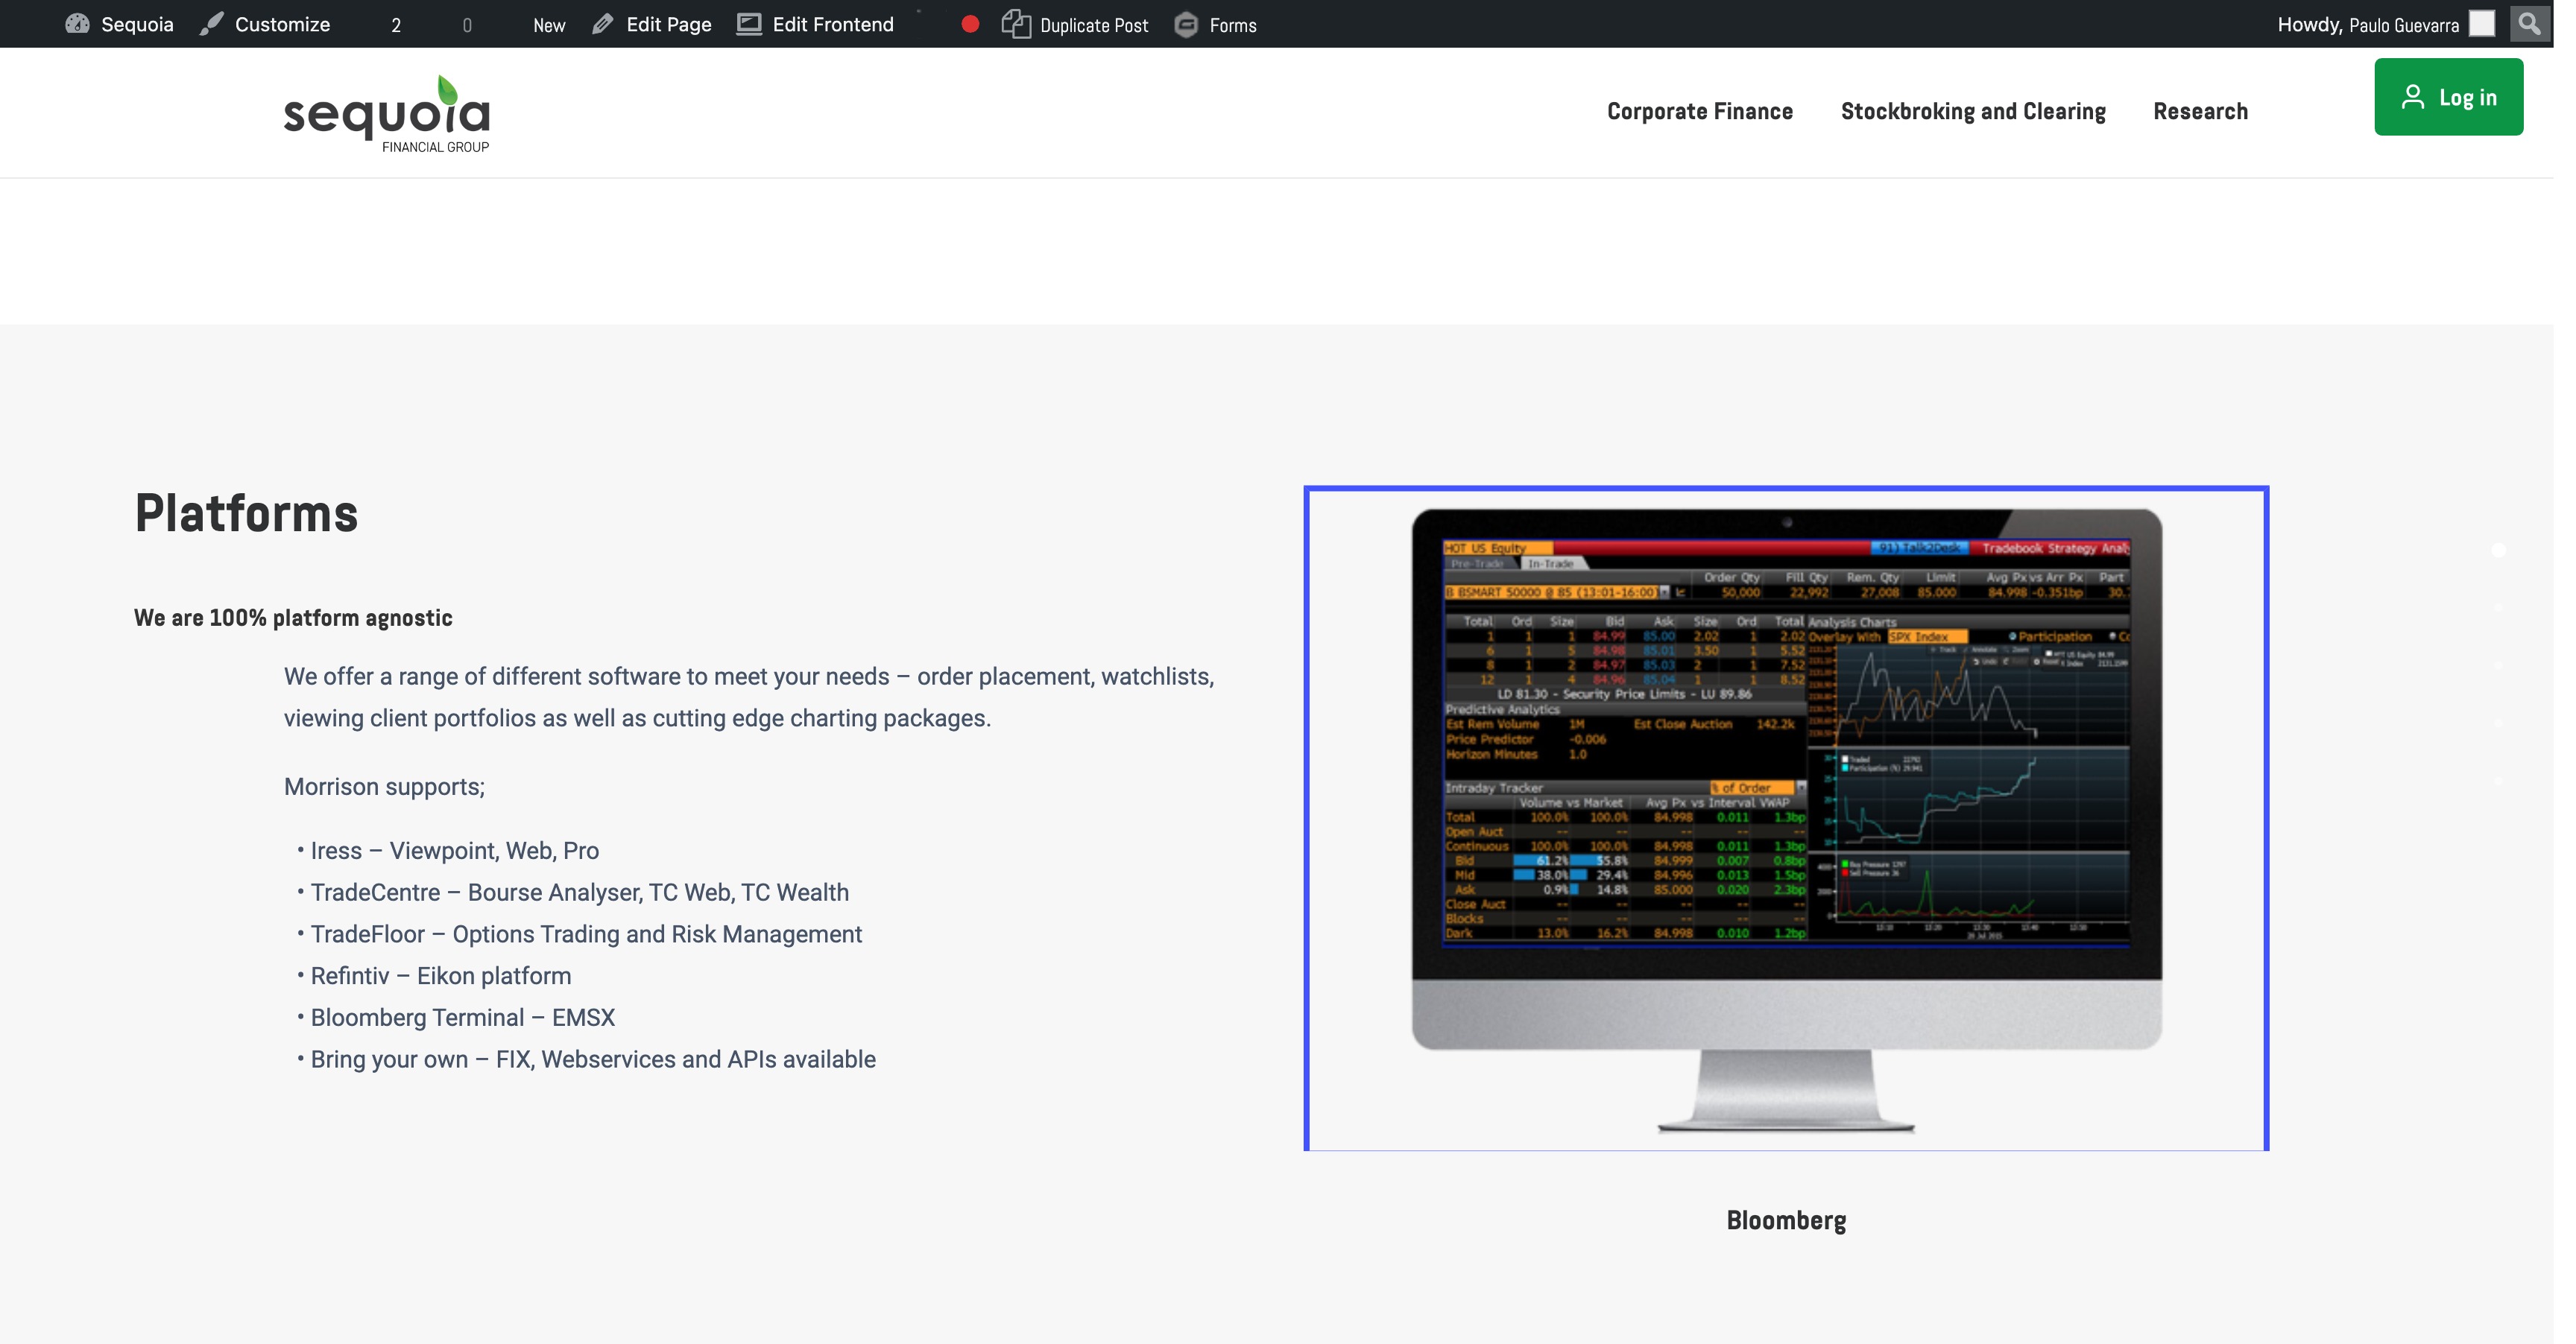
Task: Click the Edit Page pencil icon
Action: (602, 24)
